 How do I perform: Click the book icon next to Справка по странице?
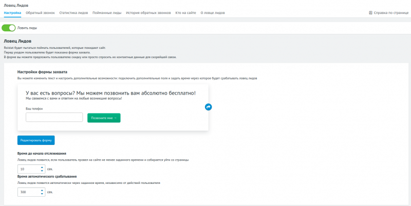(x=370, y=13)
